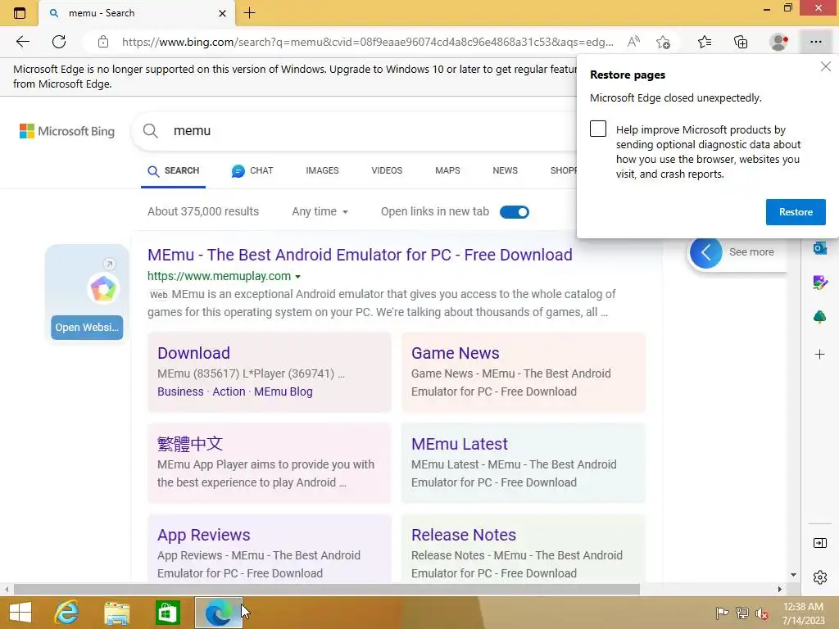Add this page to favorites star icon
839x629 pixels.
[663, 42]
